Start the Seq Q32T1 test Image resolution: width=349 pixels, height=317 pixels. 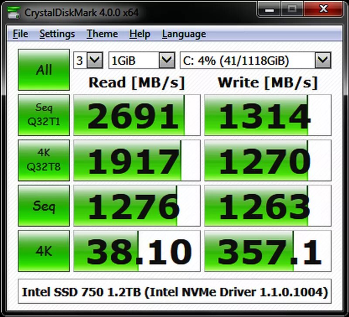tap(44, 115)
